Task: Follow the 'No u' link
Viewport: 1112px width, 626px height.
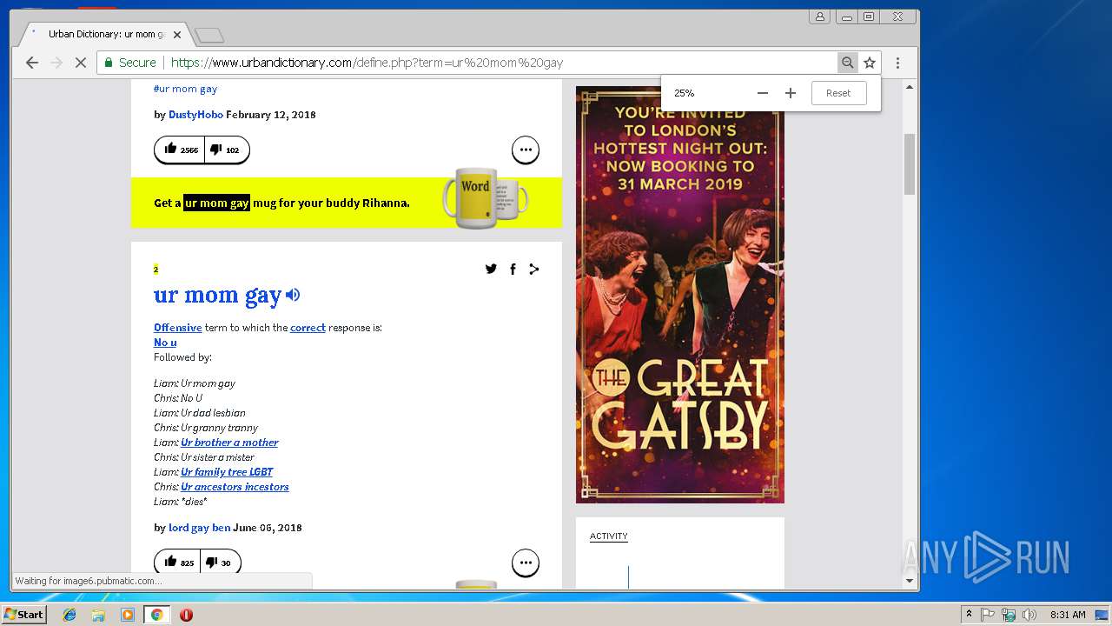Action: pyautogui.click(x=165, y=343)
